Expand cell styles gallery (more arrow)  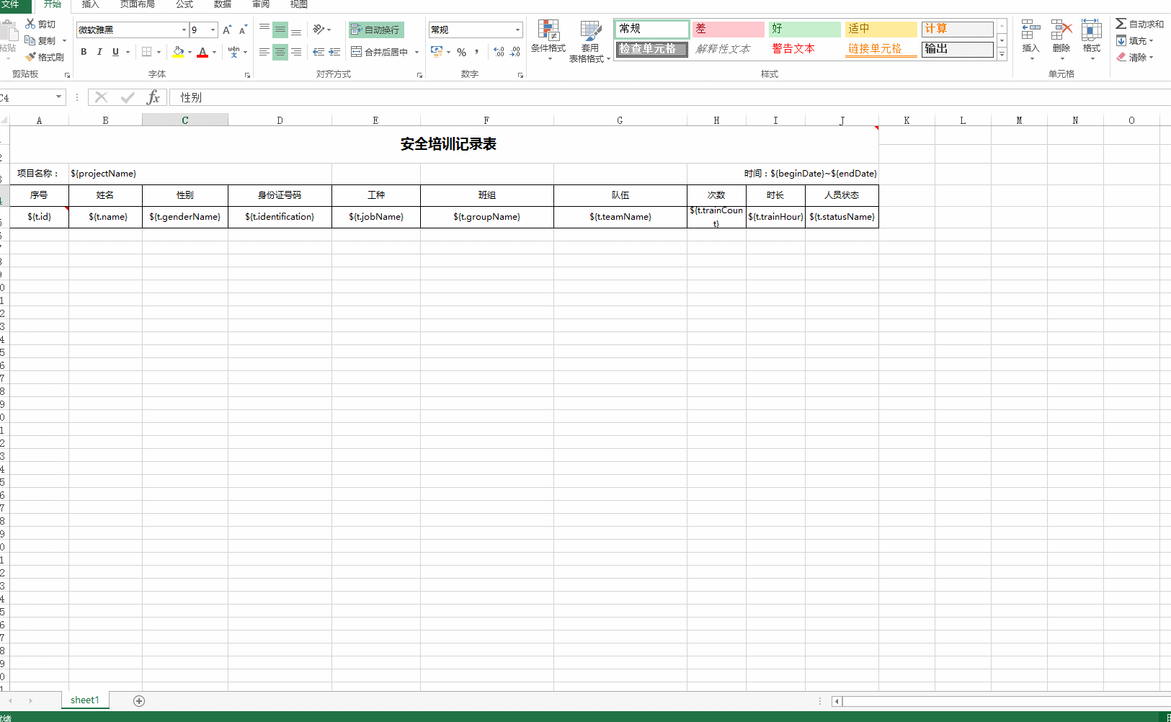tap(1002, 55)
